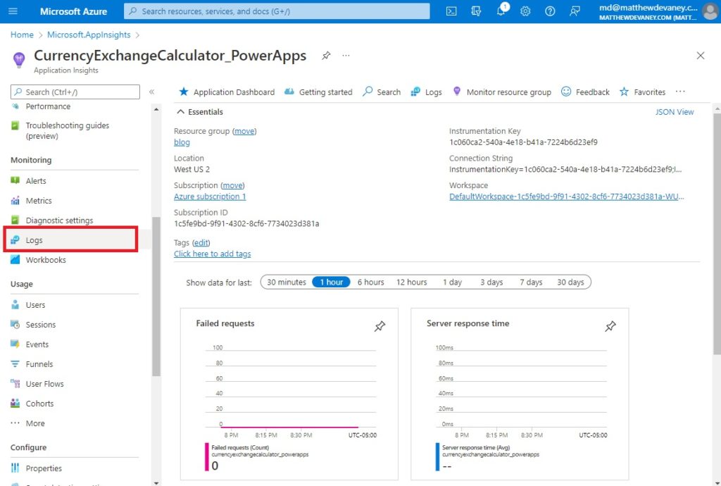Click the sidebar vertical scrollbar thumb
Viewport: 721px width, 486px height.
(156, 297)
